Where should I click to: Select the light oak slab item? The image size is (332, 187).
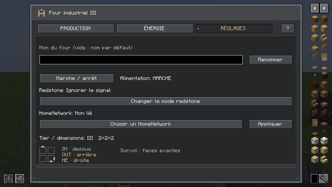coord(315,48)
